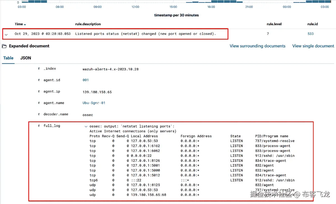This screenshot has height=204, width=336.
Task: Click the folder icon next to Expanded document
Action: (x=4, y=46)
